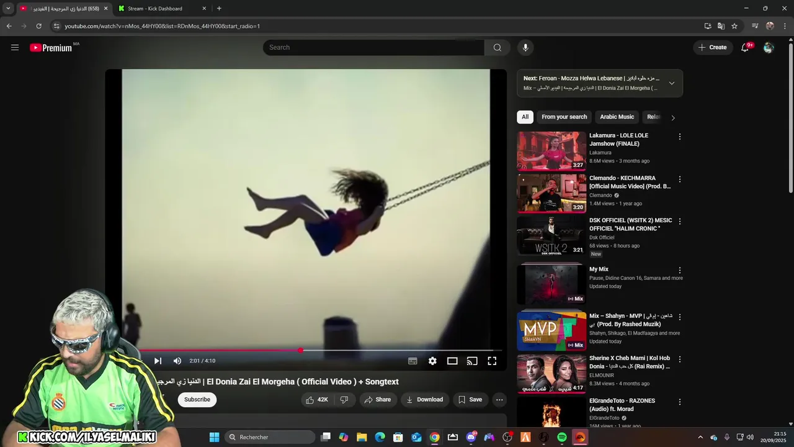Share the current video
The height and width of the screenshot is (447, 794).
tap(377, 400)
